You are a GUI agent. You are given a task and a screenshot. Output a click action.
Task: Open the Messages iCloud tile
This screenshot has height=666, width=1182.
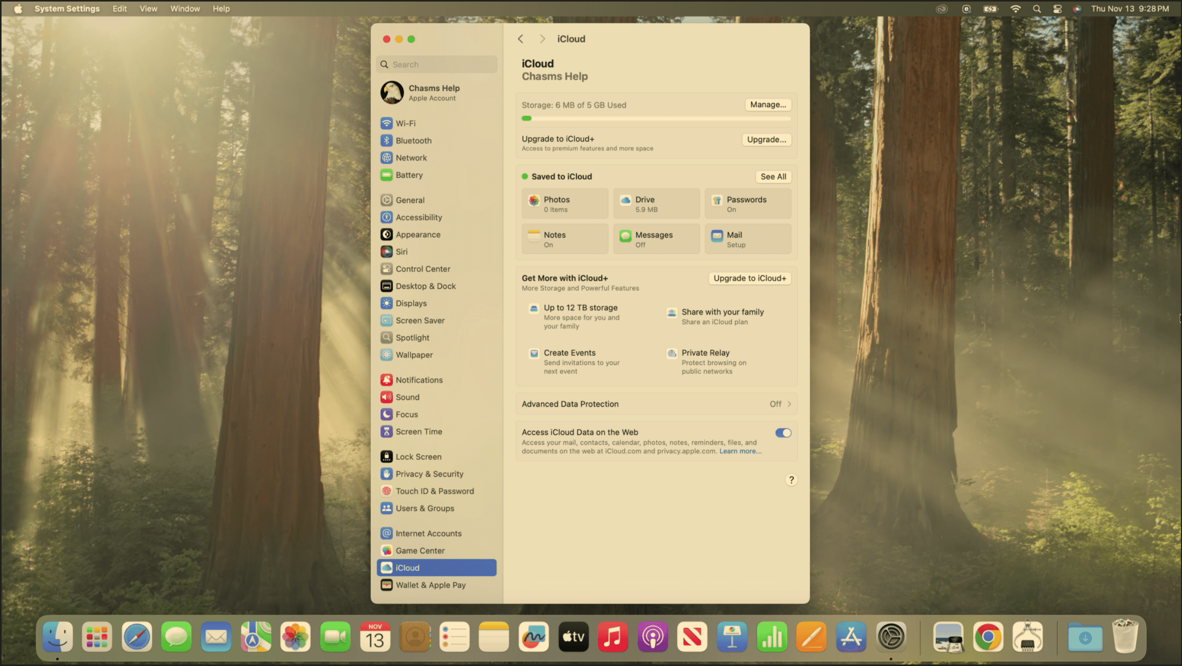click(656, 239)
